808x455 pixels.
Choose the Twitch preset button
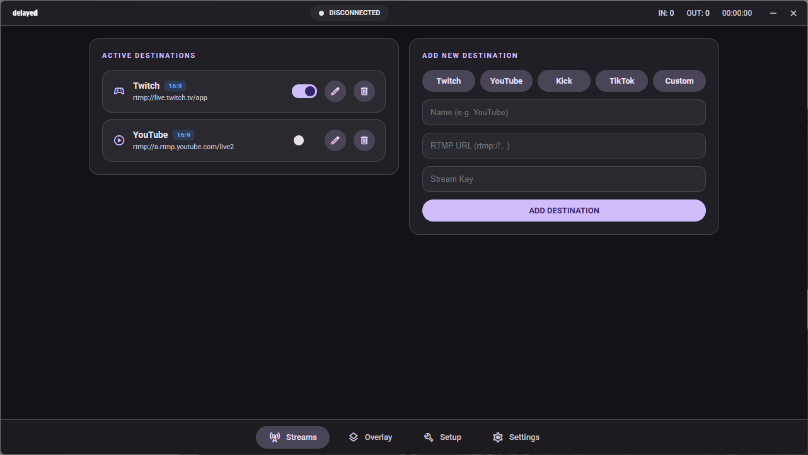(449, 81)
